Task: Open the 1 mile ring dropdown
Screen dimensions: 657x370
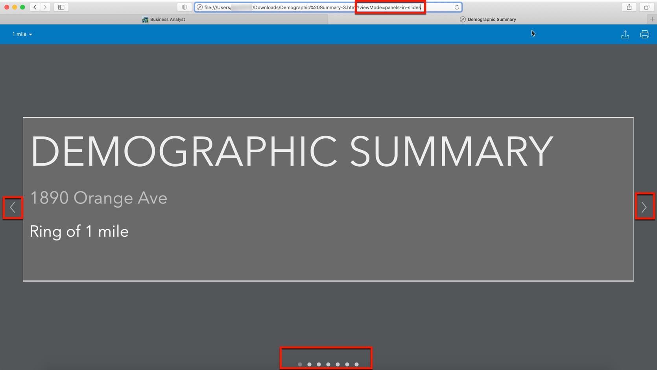Action: (x=22, y=34)
